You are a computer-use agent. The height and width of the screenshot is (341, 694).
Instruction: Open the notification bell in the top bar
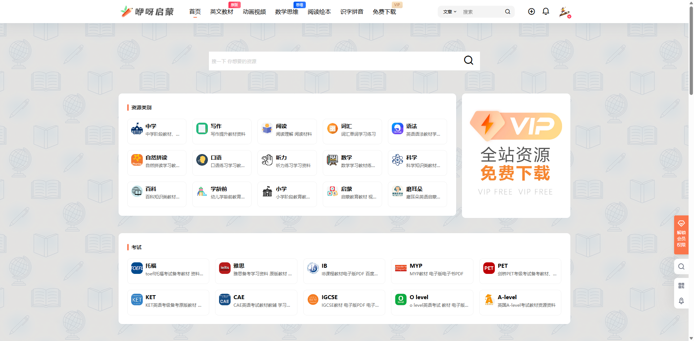click(545, 11)
